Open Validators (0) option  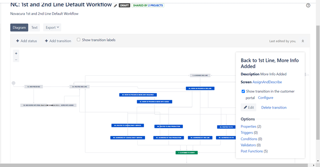pos(251,145)
